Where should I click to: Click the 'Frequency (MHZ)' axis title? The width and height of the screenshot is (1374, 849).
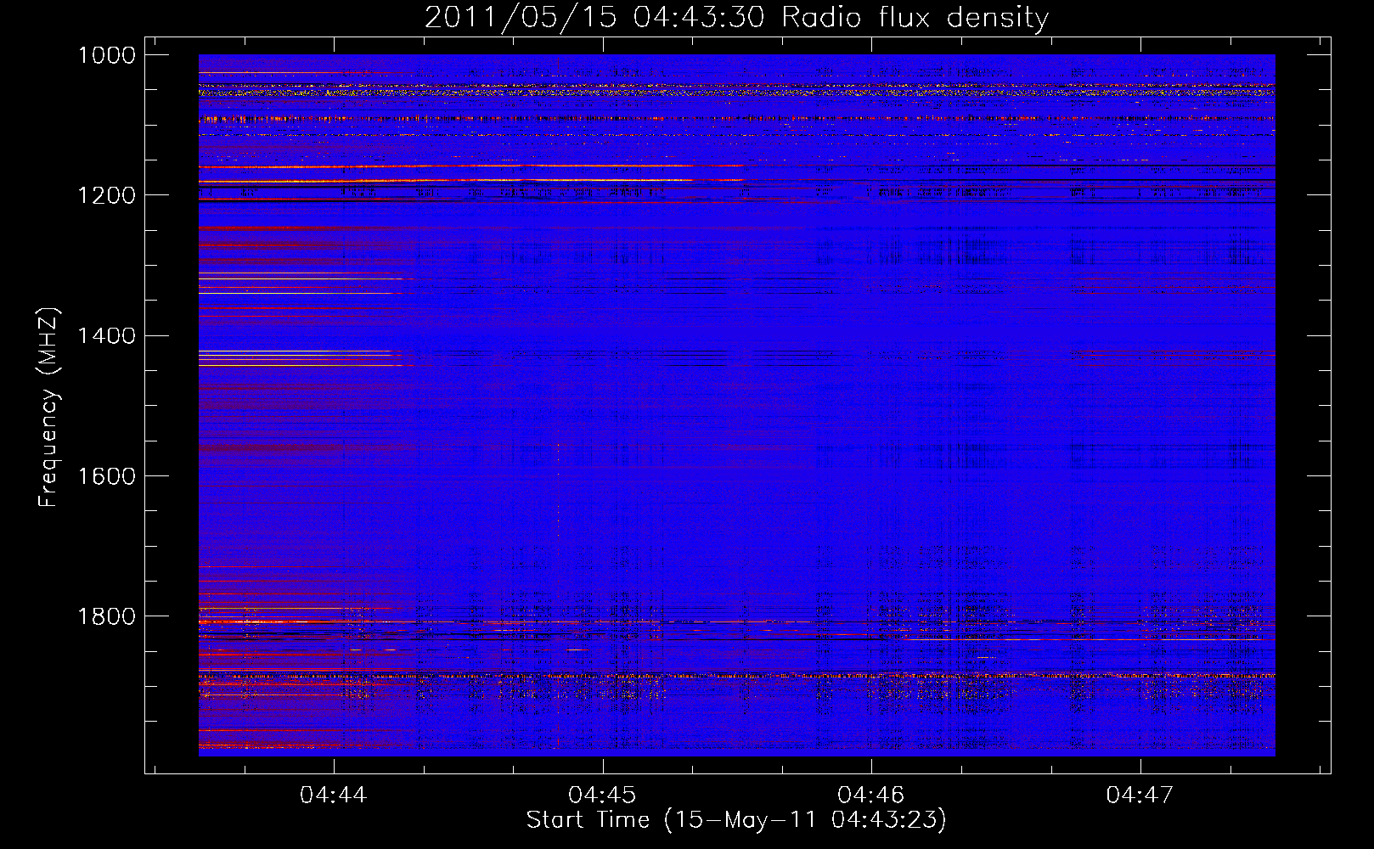click(49, 408)
